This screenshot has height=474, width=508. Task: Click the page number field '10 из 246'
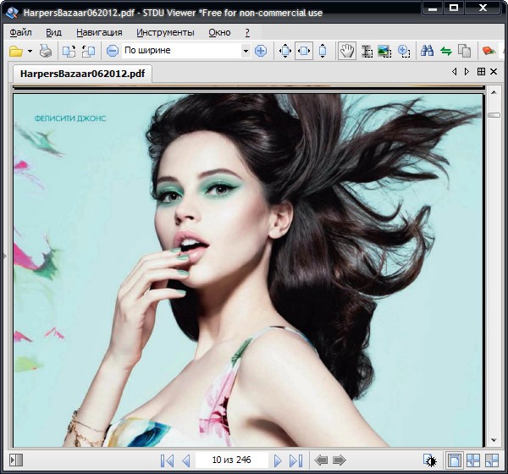click(x=231, y=460)
